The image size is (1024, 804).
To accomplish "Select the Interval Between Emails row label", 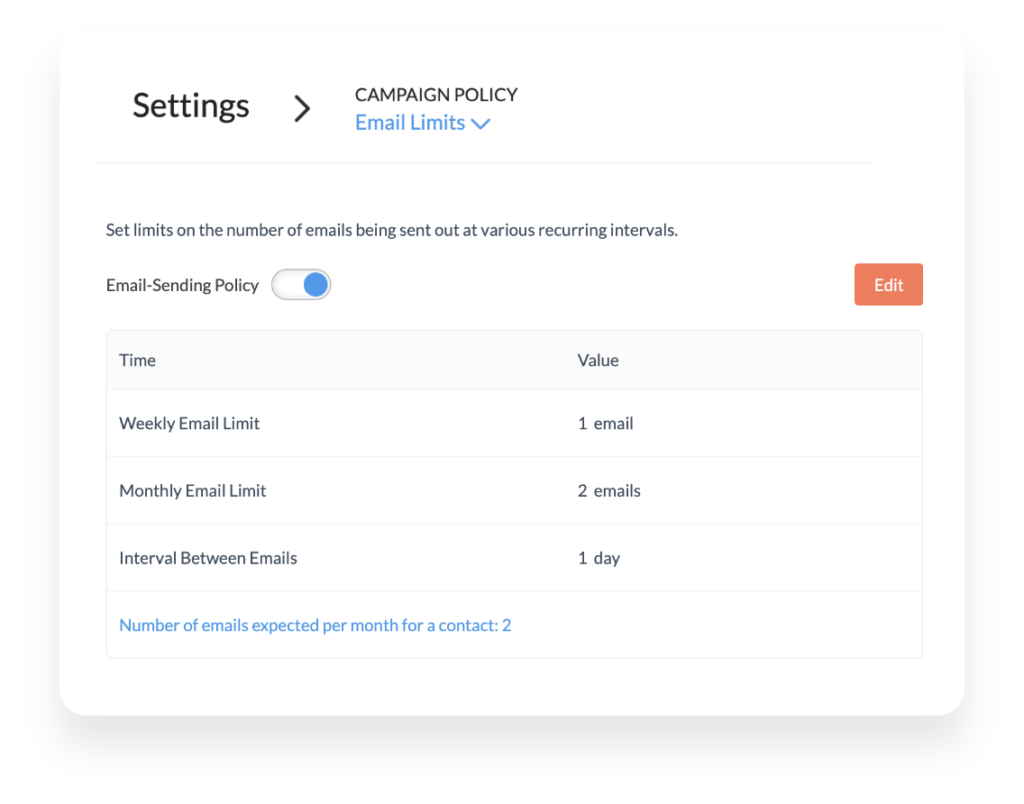I will click(208, 559).
